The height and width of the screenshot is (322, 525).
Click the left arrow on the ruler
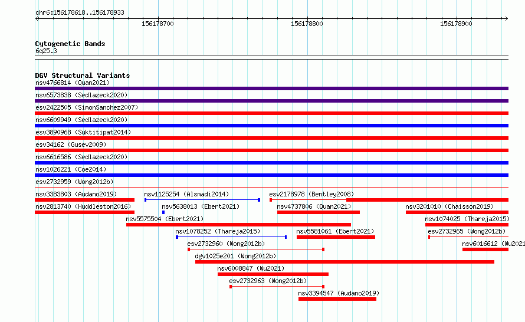tap(37, 19)
